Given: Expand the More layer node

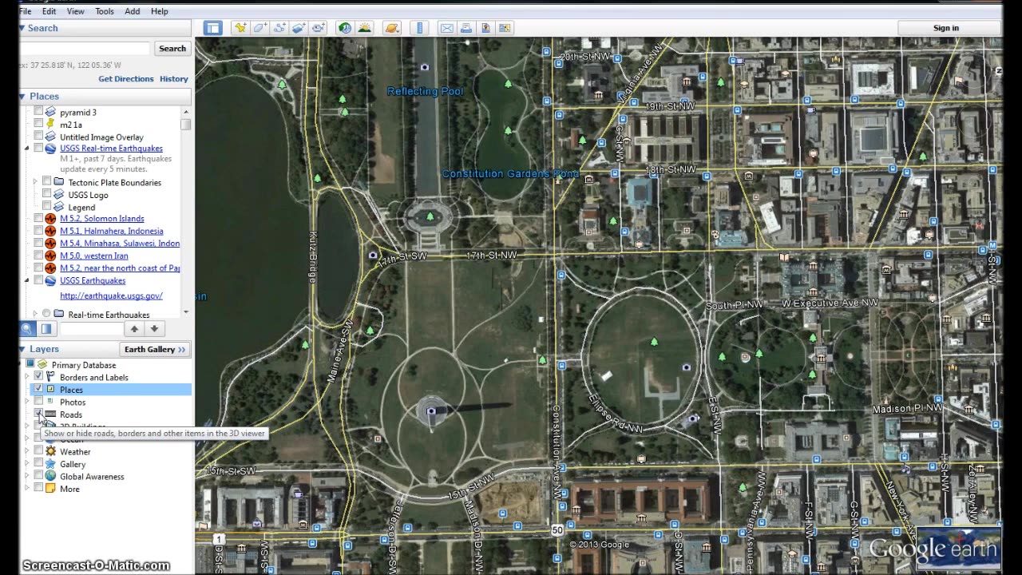Looking at the screenshot, I should [x=27, y=488].
